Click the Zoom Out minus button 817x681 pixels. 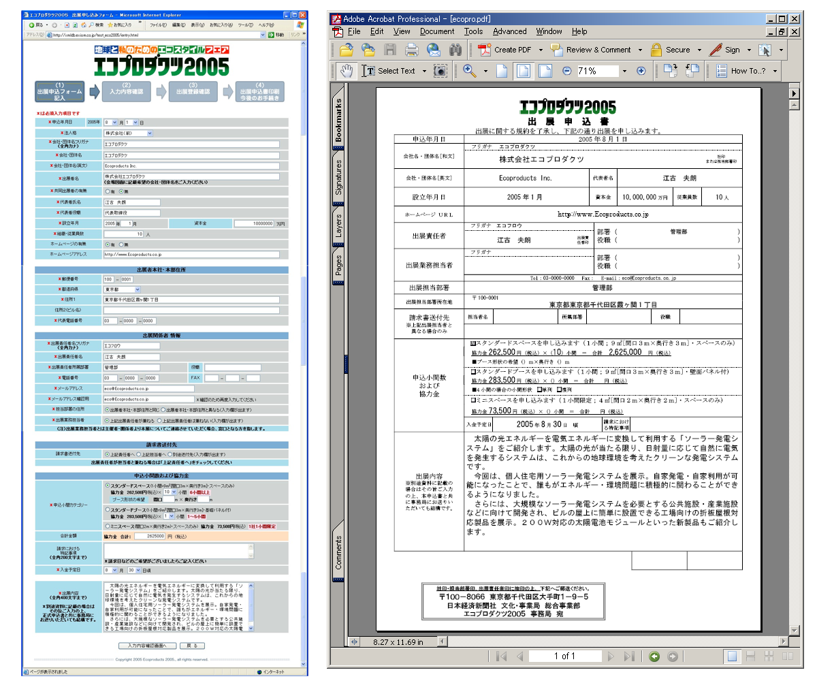567,70
